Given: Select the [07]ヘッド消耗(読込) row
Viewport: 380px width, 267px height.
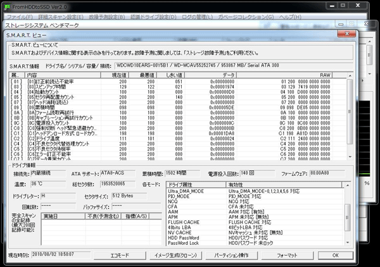Looking at the screenshot, I should [178, 102].
